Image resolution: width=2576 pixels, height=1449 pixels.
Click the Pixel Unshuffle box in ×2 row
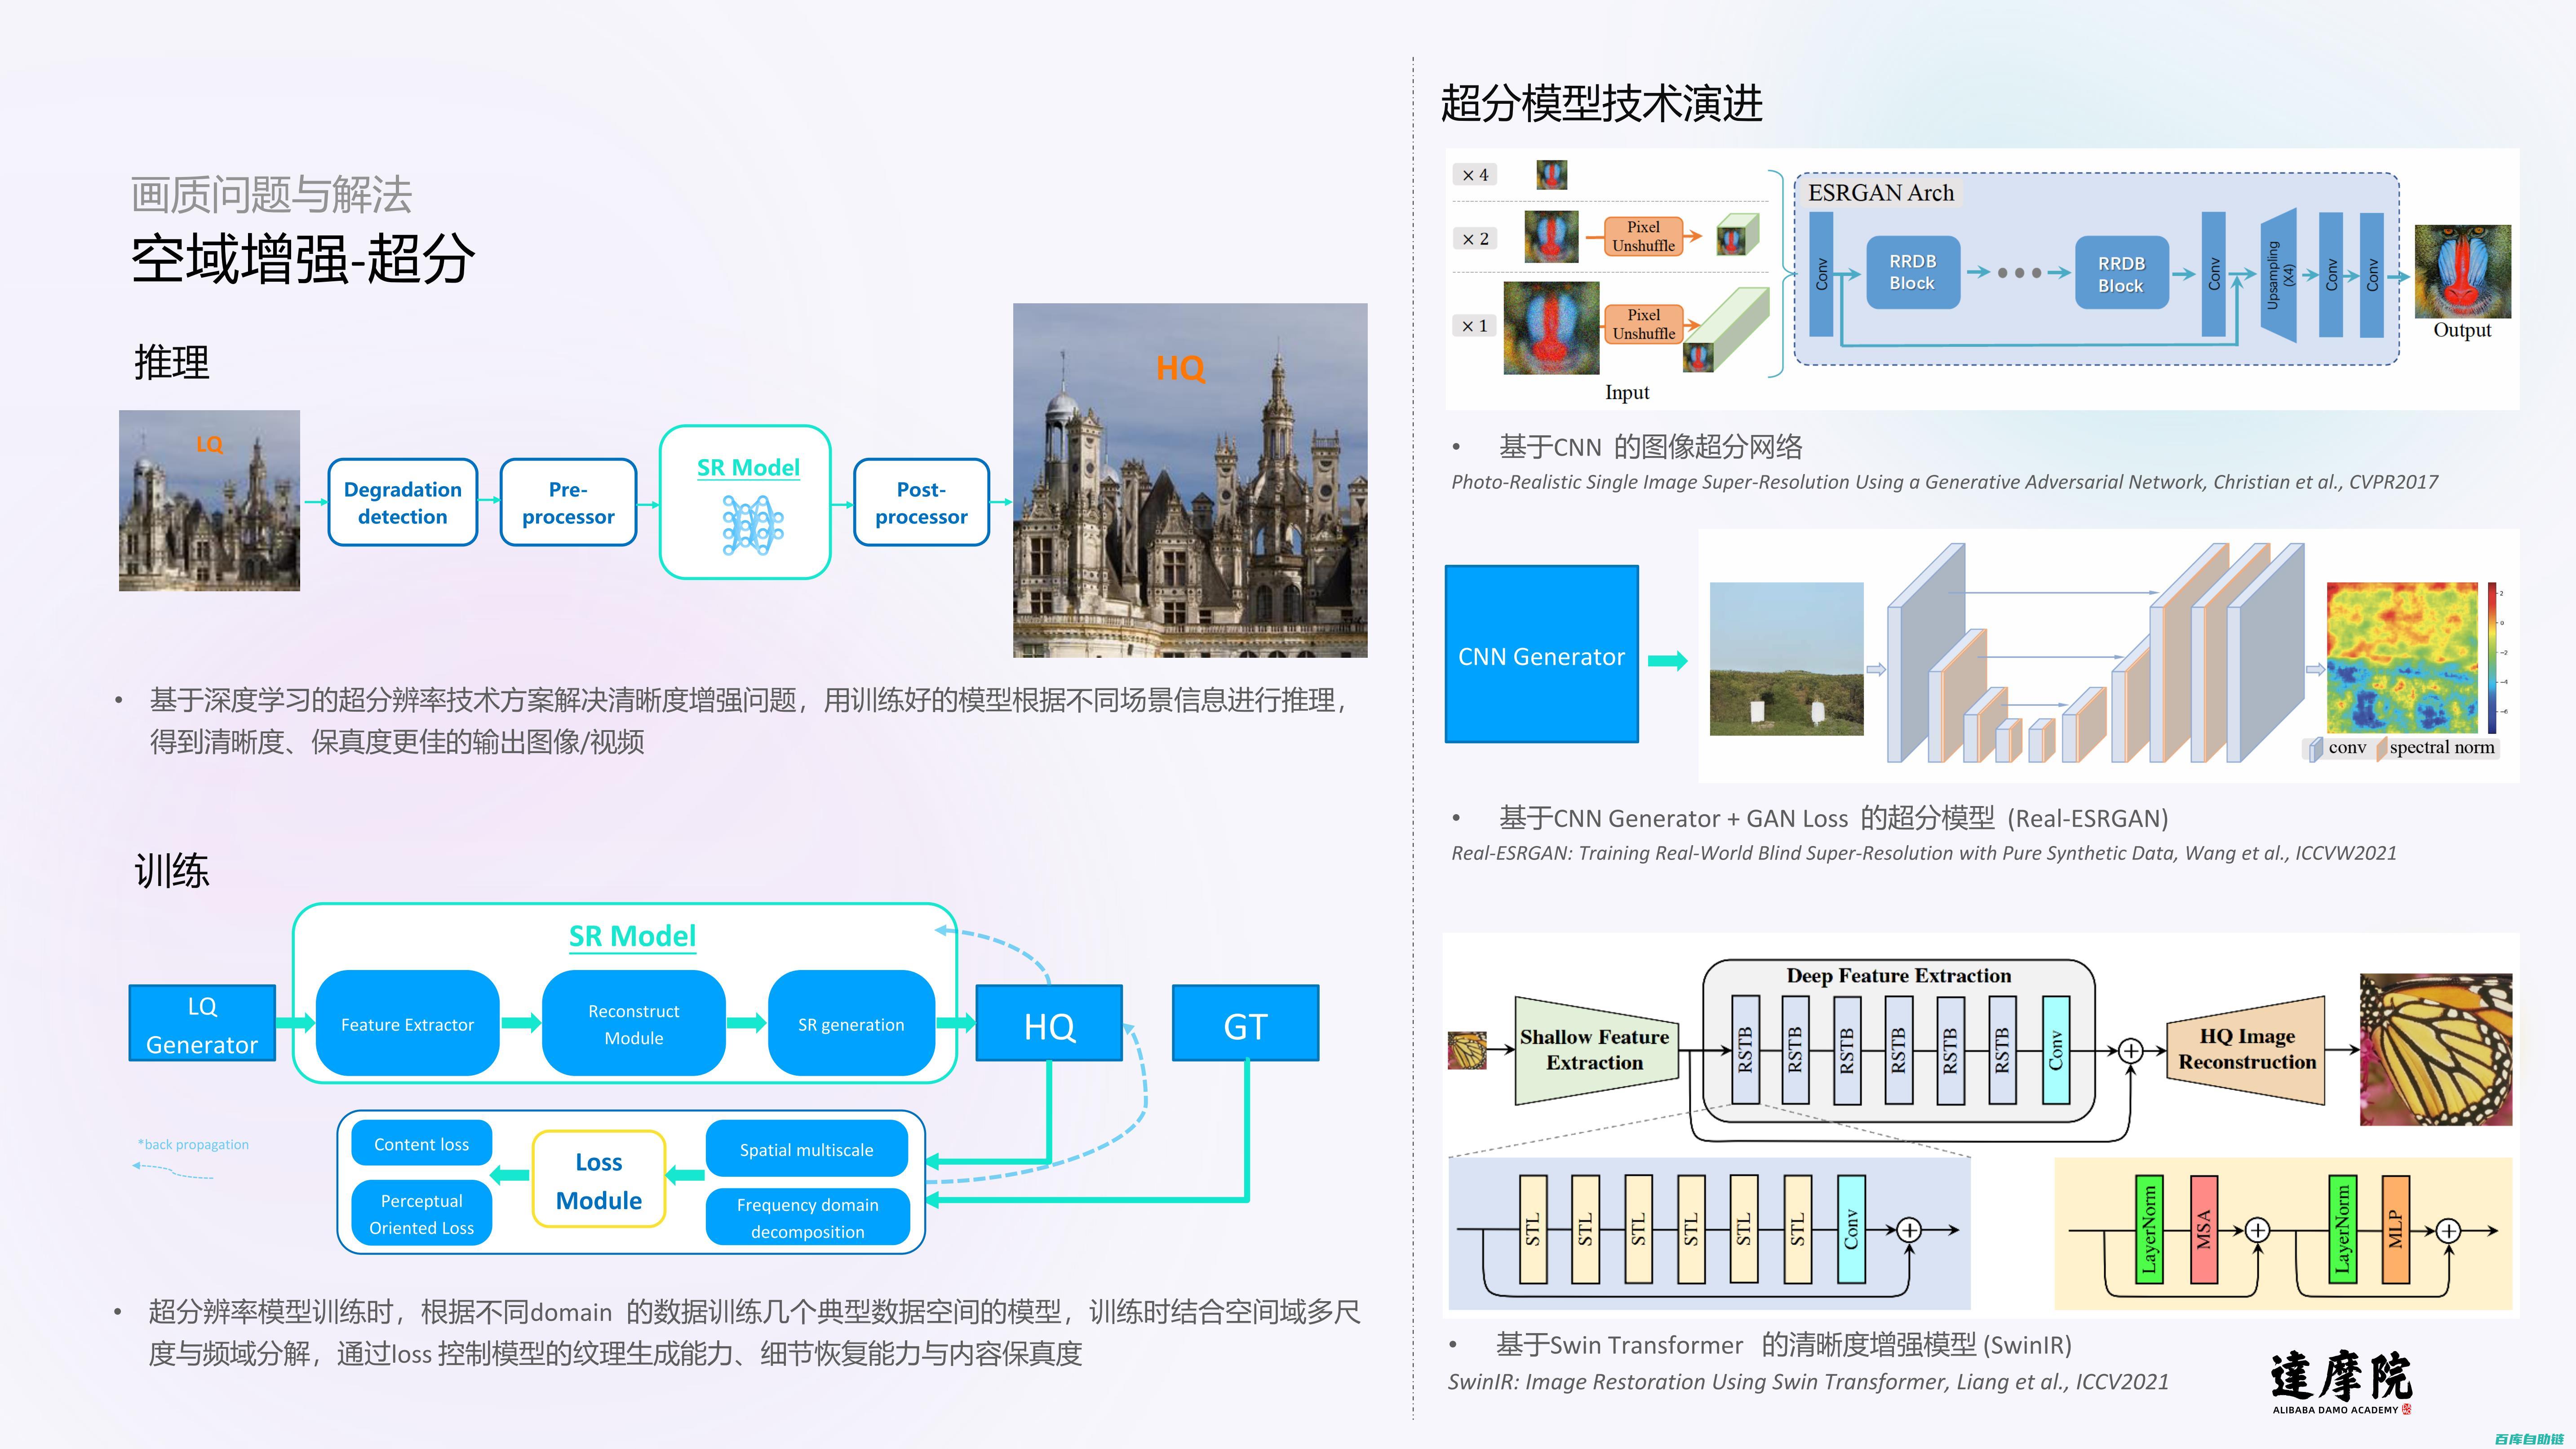click(1643, 236)
